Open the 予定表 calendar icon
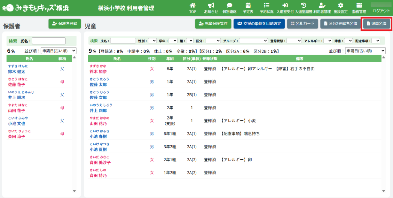This screenshot has width=393, height=198. pyautogui.click(x=248, y=5)
